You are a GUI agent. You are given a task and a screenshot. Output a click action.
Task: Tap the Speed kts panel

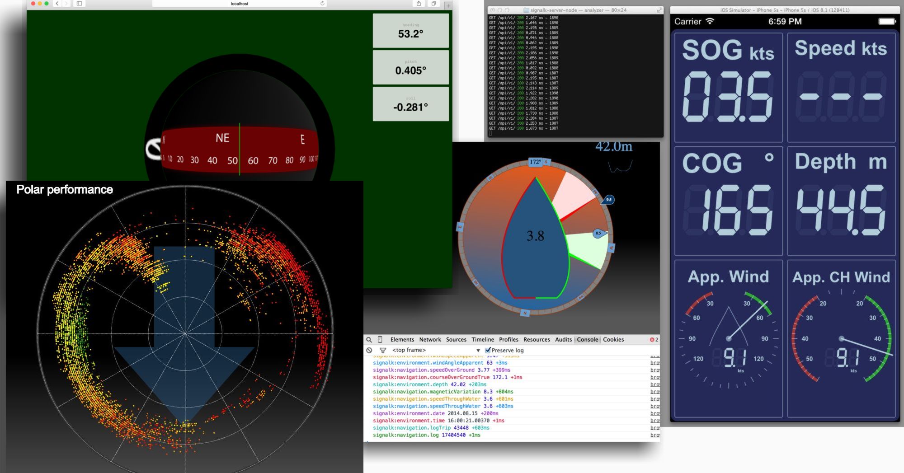tap(841, 87)
